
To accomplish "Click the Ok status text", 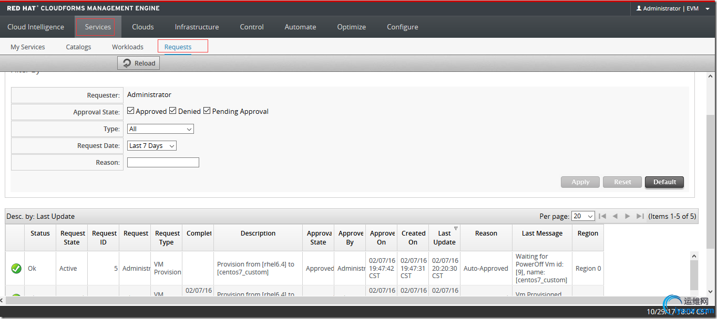I will pyautogui.click(x=32, y=269).
